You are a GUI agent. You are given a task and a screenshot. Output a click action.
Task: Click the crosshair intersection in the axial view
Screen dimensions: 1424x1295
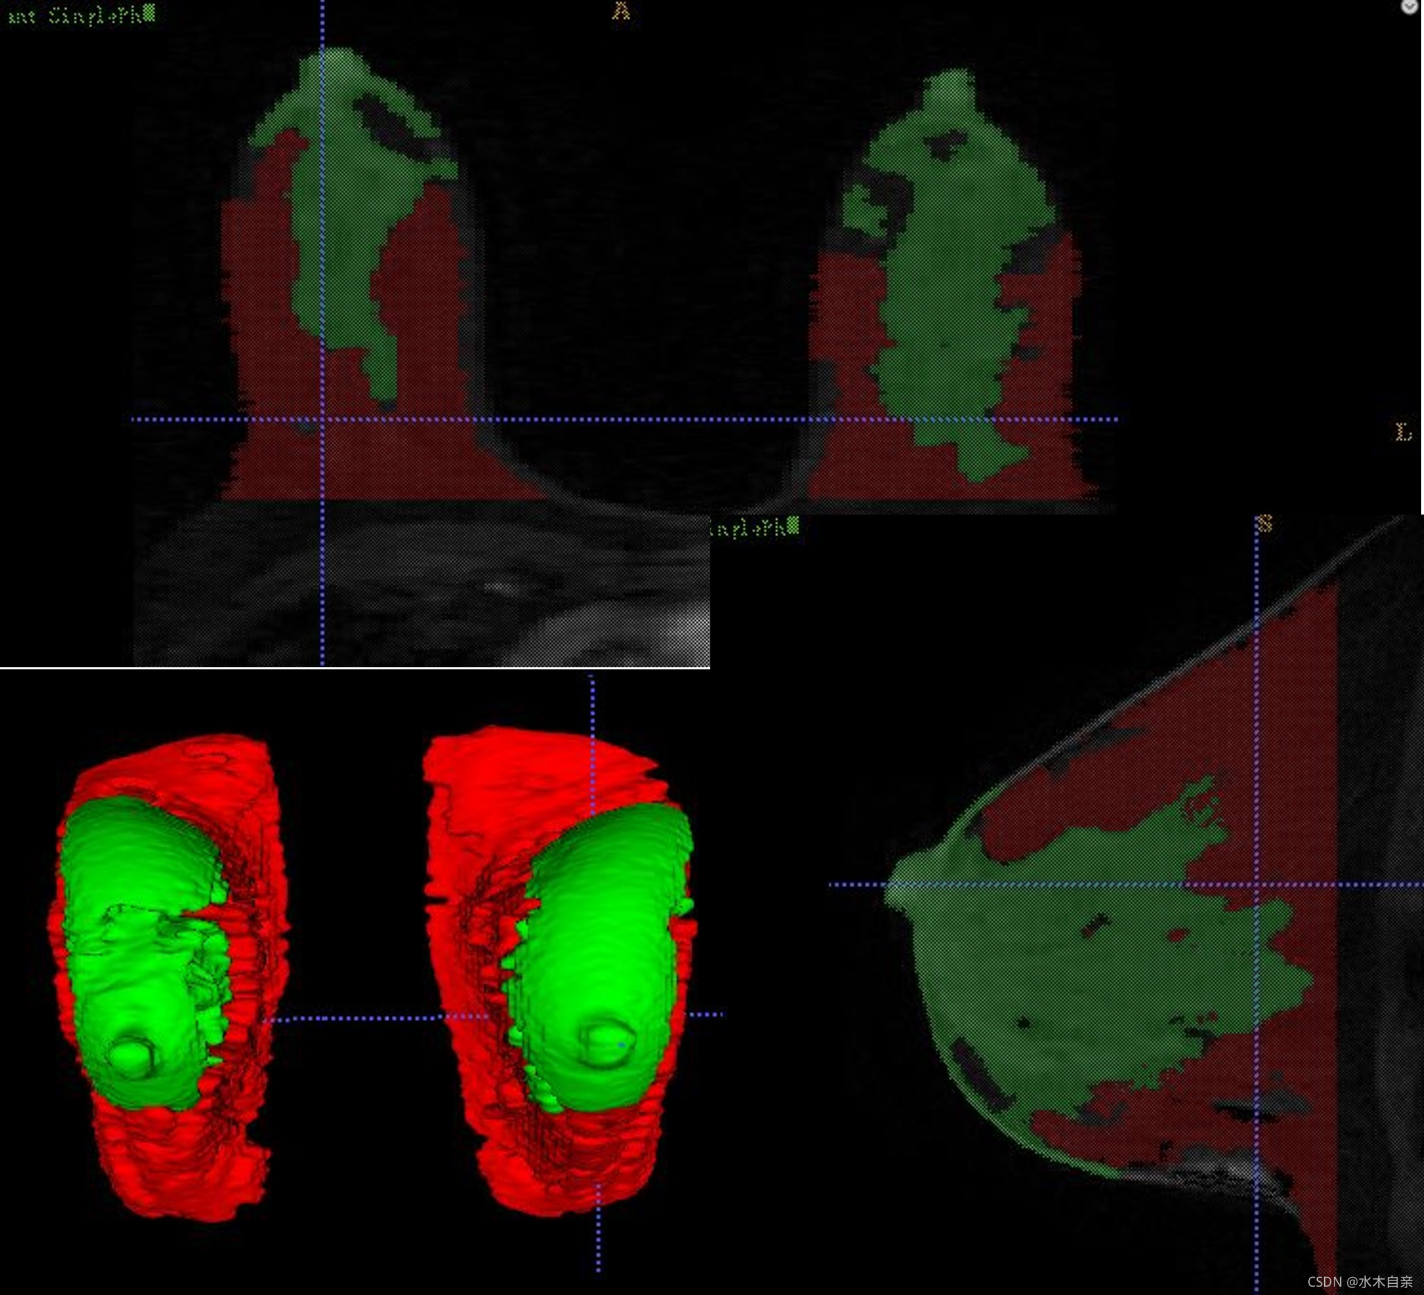[323, 419]
